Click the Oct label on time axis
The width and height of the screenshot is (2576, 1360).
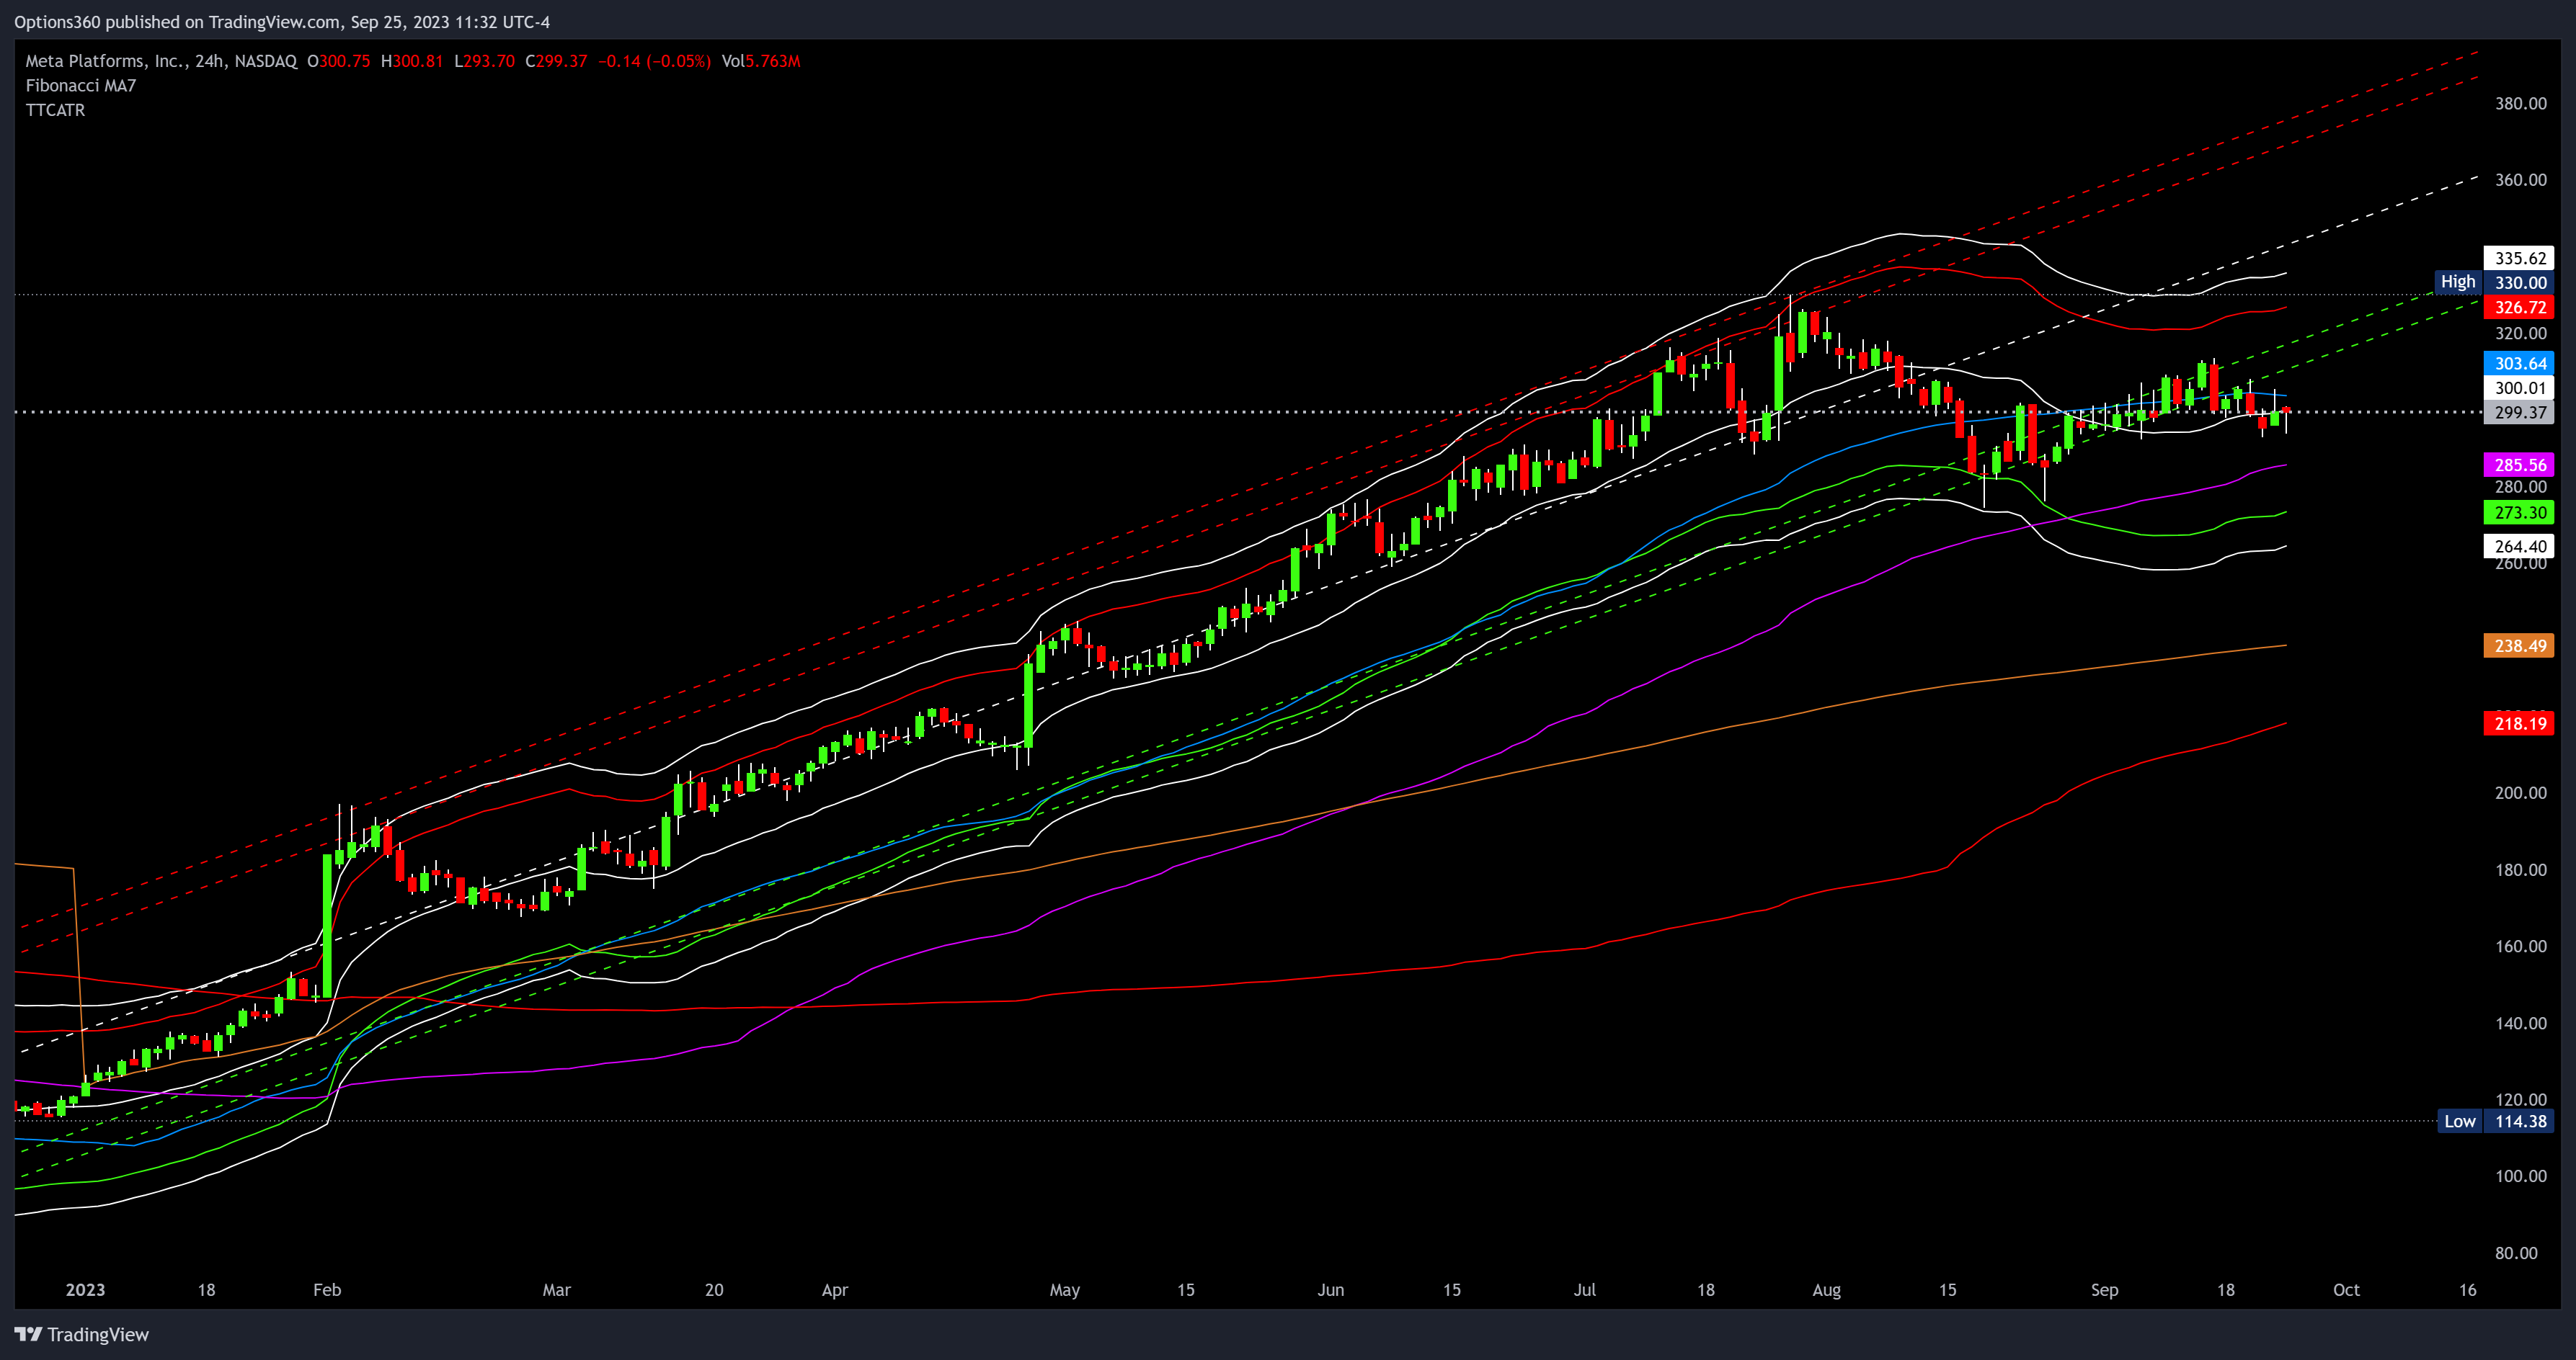(2347, 1290)
